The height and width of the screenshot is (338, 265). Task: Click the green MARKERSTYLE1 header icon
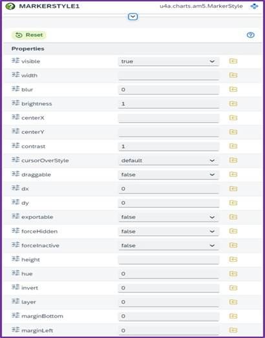click(x=10, y=6)
